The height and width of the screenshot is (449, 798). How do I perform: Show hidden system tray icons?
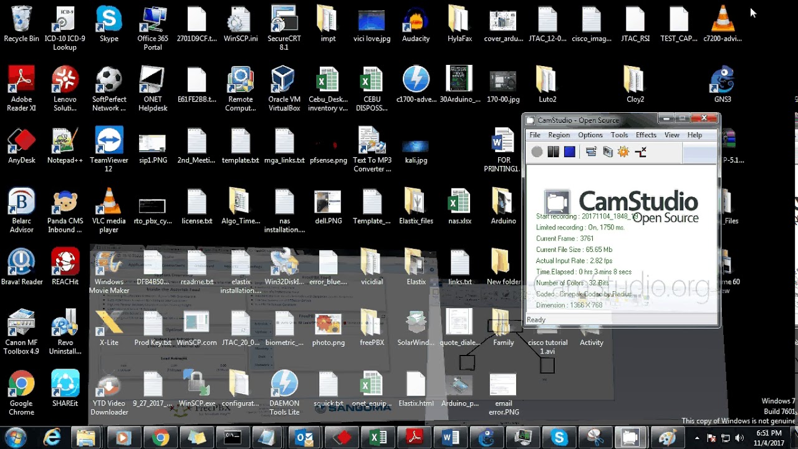pos(696,438)
